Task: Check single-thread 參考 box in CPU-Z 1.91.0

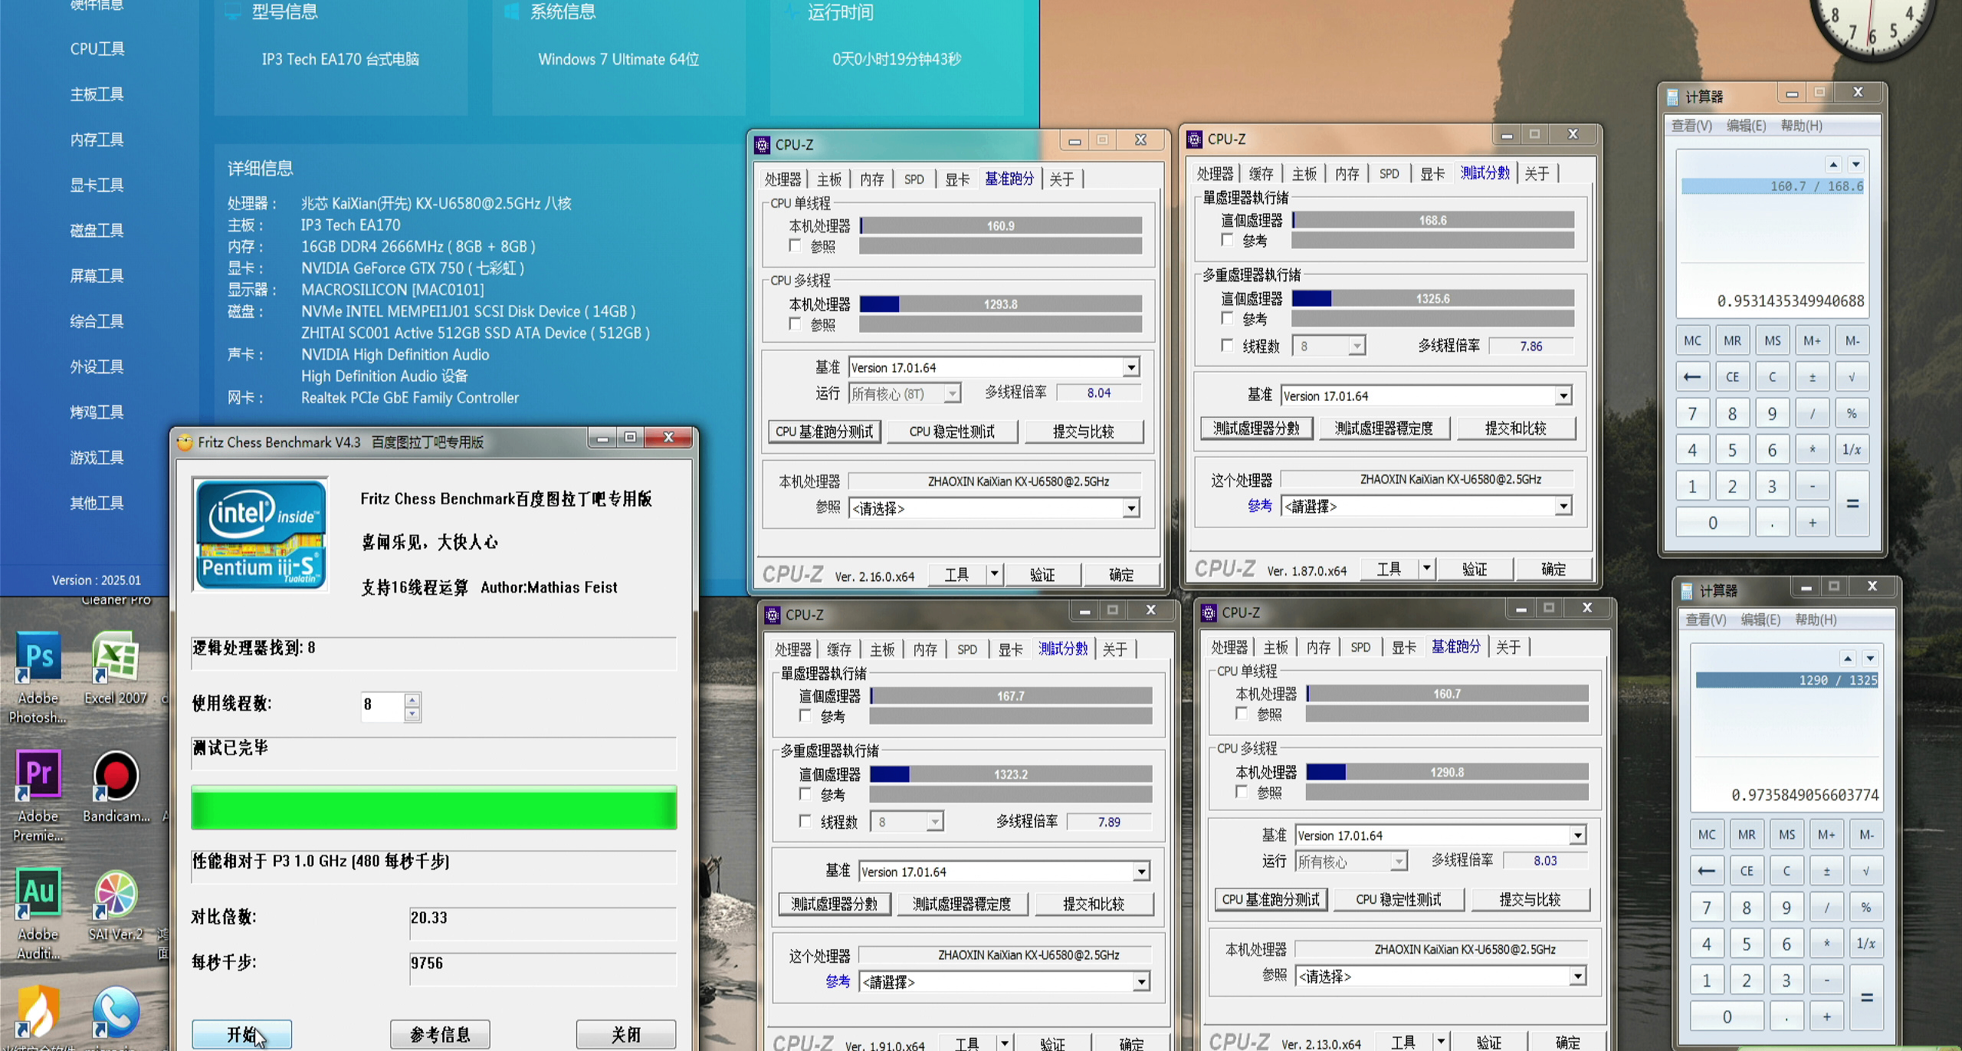Action: coord(805,715)
